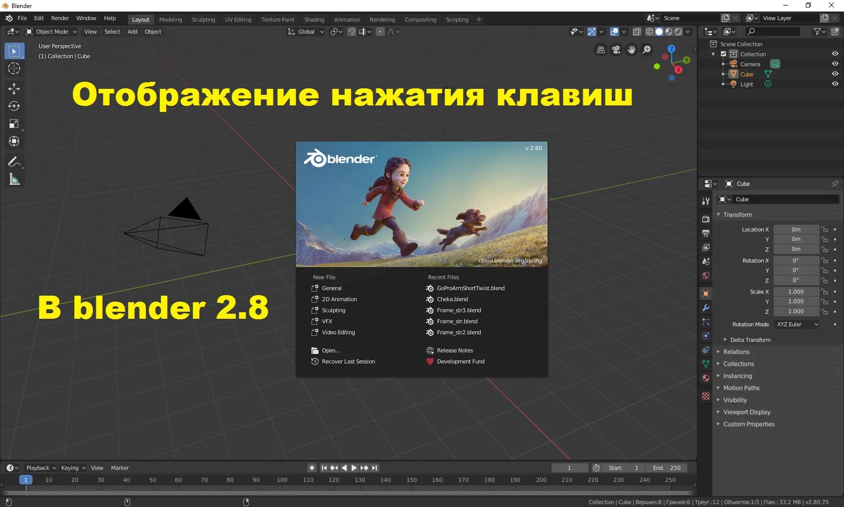Image resolution: width=844 pixels, height=507 pixels.
Task: Open the Rotation Mode XYZ Euler dropdown
Action: [x=796, y=324]
